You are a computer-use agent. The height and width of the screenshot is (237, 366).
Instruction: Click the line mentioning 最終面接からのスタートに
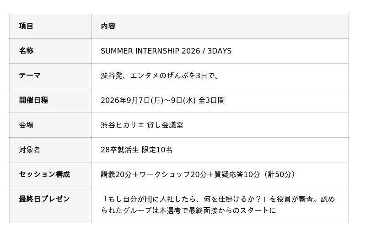click(x=188, y=210)
